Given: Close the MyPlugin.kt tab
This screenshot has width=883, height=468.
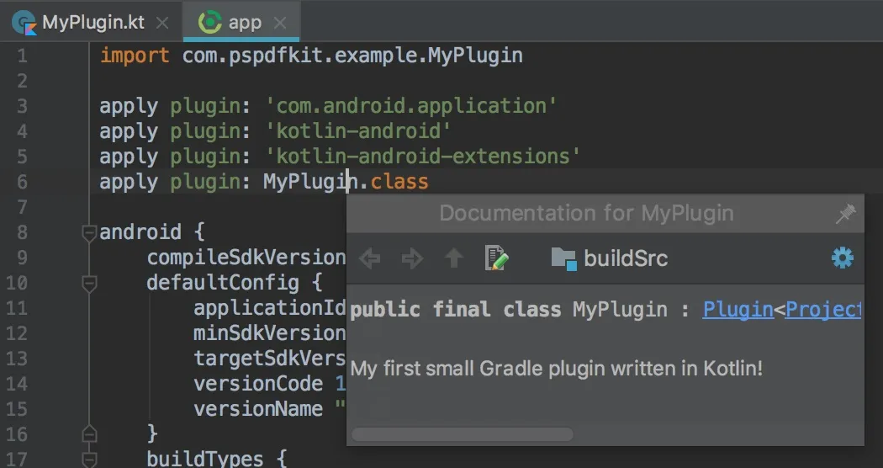Looking at the screenshot, I should pyautogui.click(x=162, y=23).
